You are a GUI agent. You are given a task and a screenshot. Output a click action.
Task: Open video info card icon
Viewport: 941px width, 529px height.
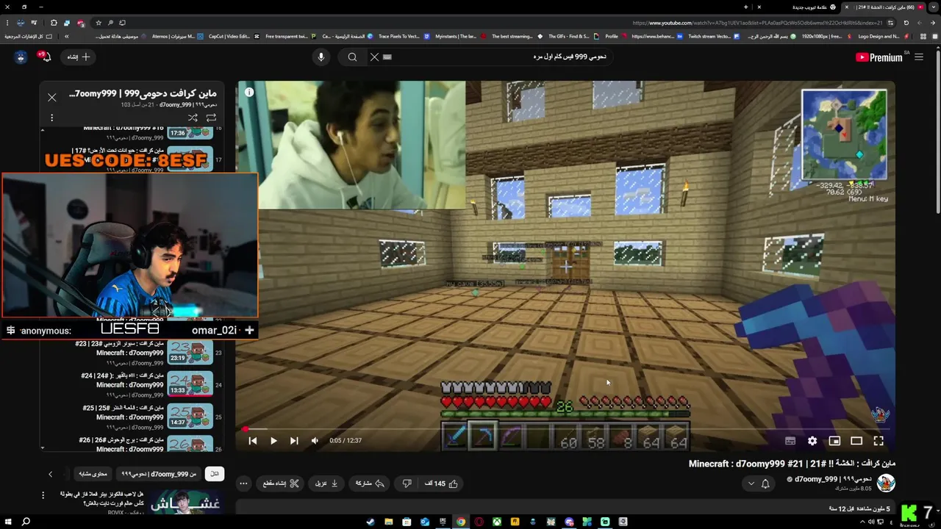click(249, 92)
